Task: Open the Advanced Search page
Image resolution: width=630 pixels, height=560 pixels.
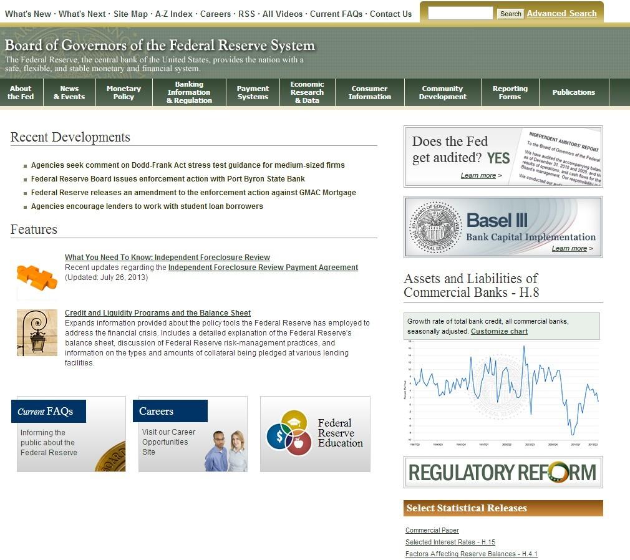Action: pyautogui.click(x=561, y=12)
